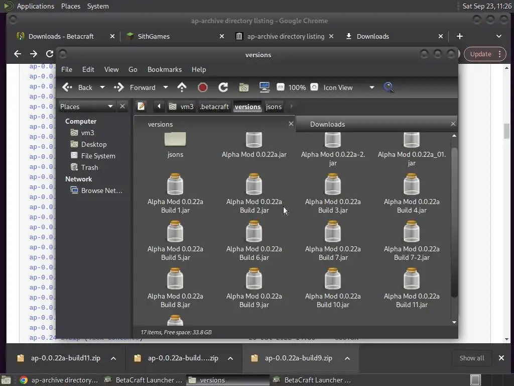
Task: Click the Reload icon in the toolbar
Action: 223,87
